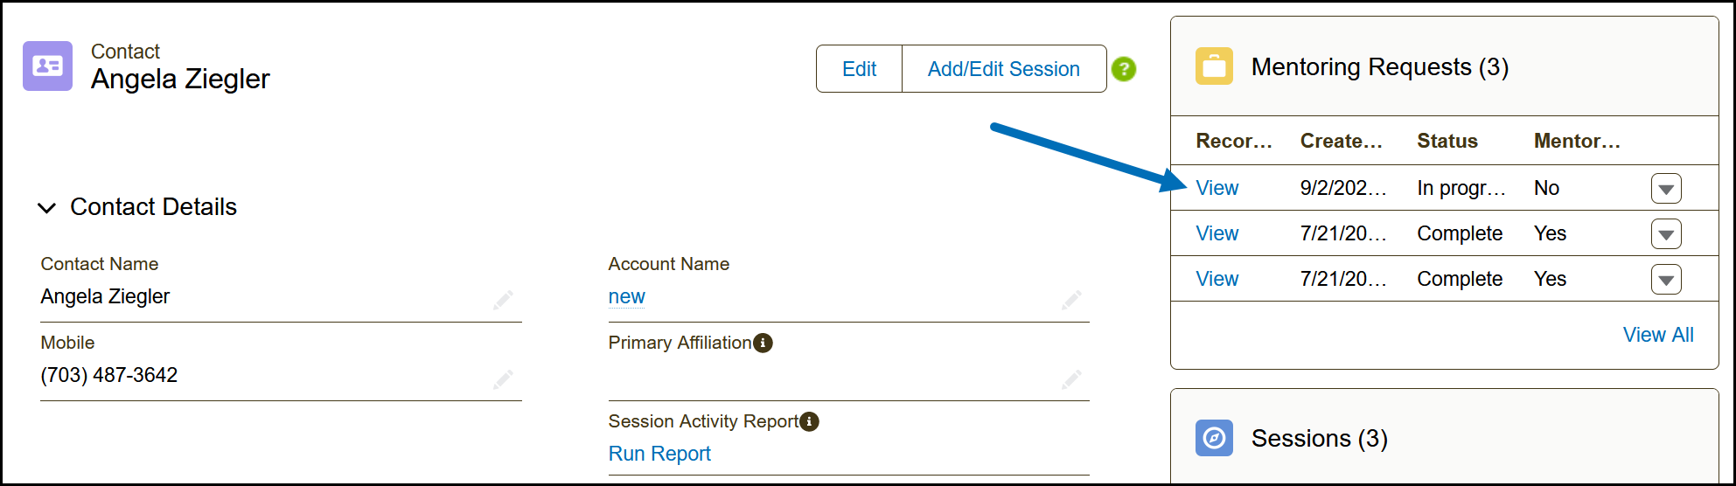Show the Session Activity Report info icon
1736x486 pixels.
coord(810,421)
